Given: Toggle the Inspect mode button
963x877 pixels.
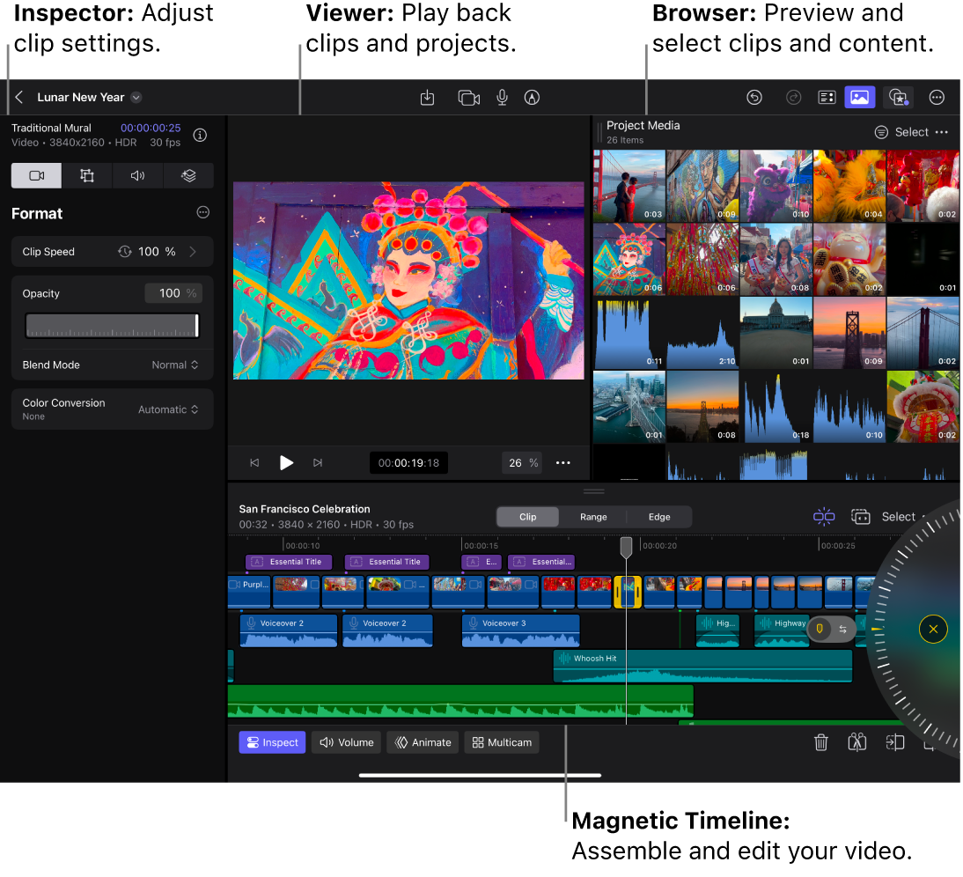Looking at the screenshot, I should click(272, 742).
